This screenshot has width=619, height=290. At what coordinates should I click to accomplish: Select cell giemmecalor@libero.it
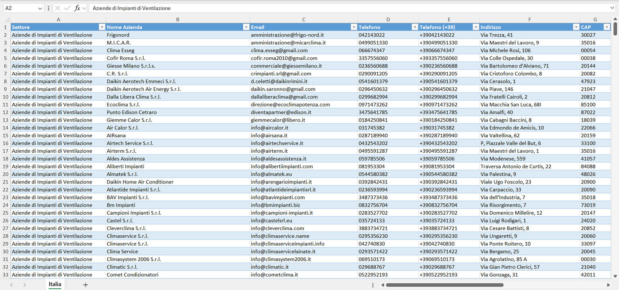click(304, 120)
